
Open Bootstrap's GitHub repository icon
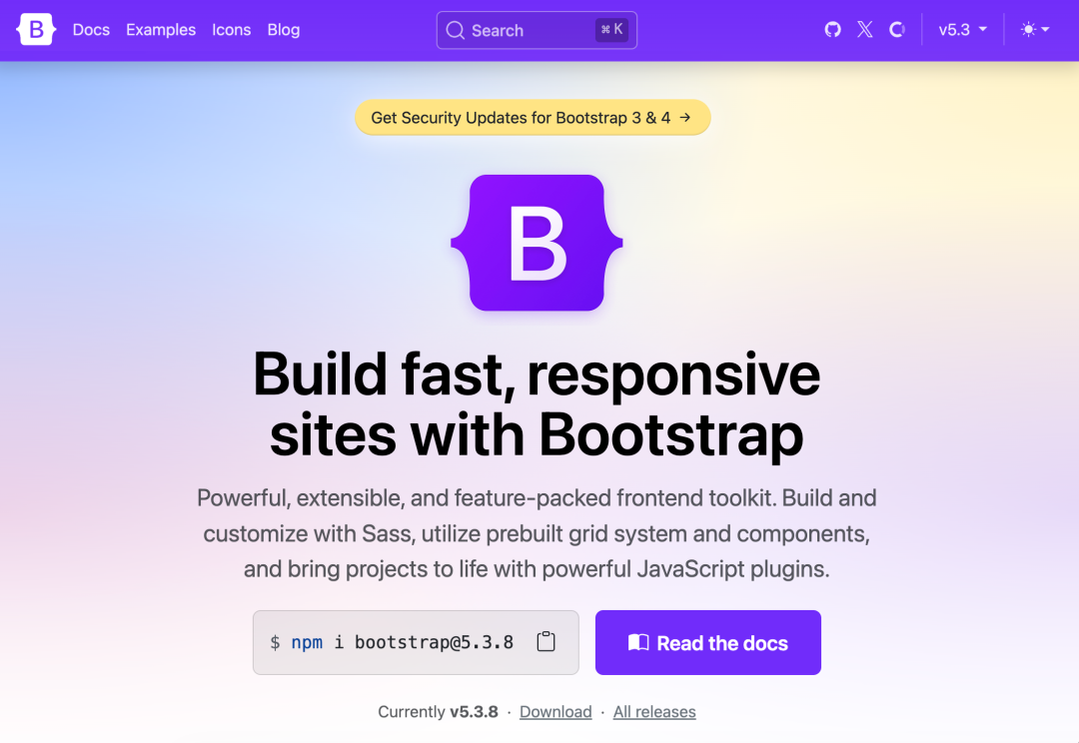[832, 30]
